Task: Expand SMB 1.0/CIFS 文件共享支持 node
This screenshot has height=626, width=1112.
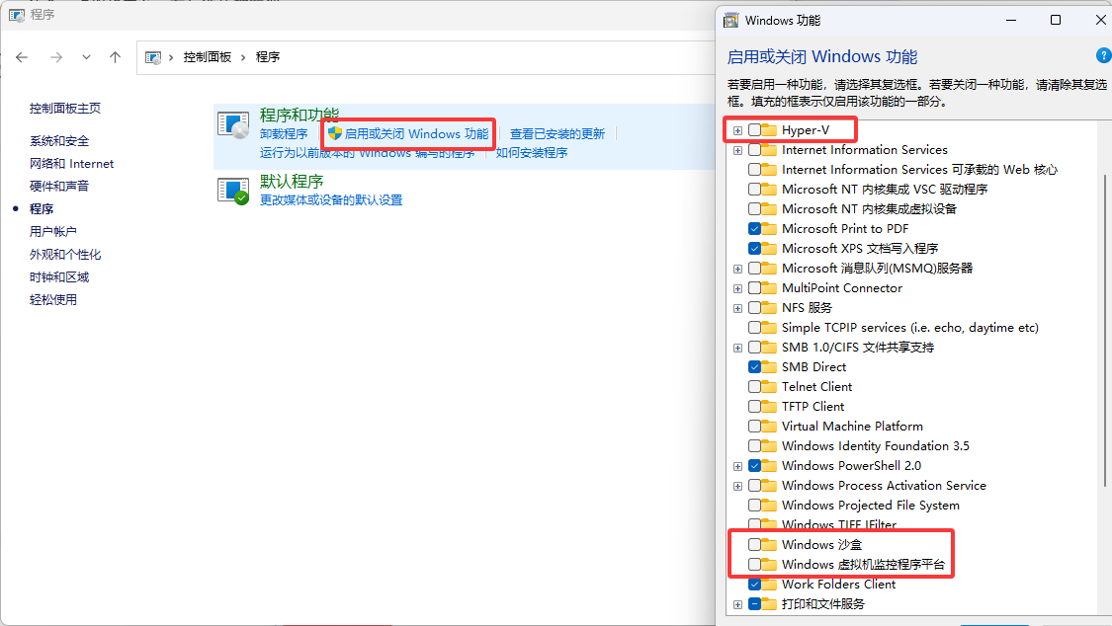Action: click(x=738, y=349)
